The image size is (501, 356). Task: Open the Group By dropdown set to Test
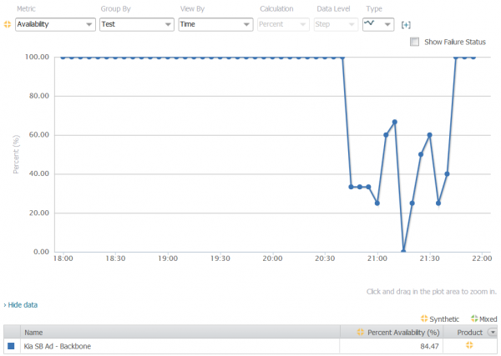(x=136, y=24)
